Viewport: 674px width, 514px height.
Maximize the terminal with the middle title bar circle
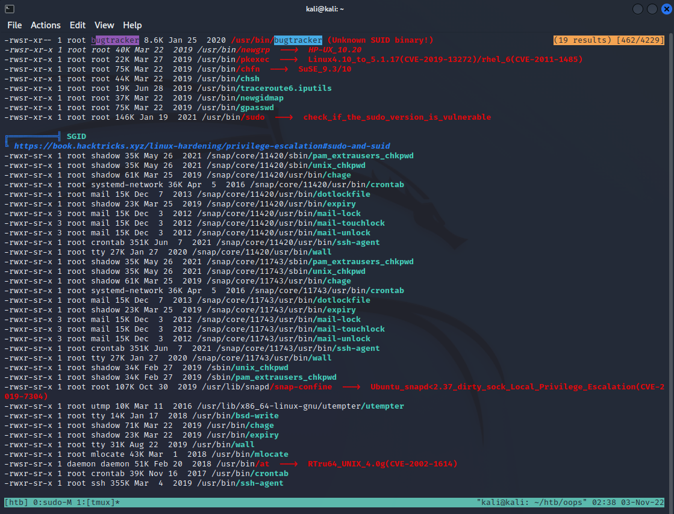651,8
